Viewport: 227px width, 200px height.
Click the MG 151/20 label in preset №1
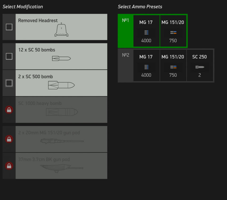[173, 22]
